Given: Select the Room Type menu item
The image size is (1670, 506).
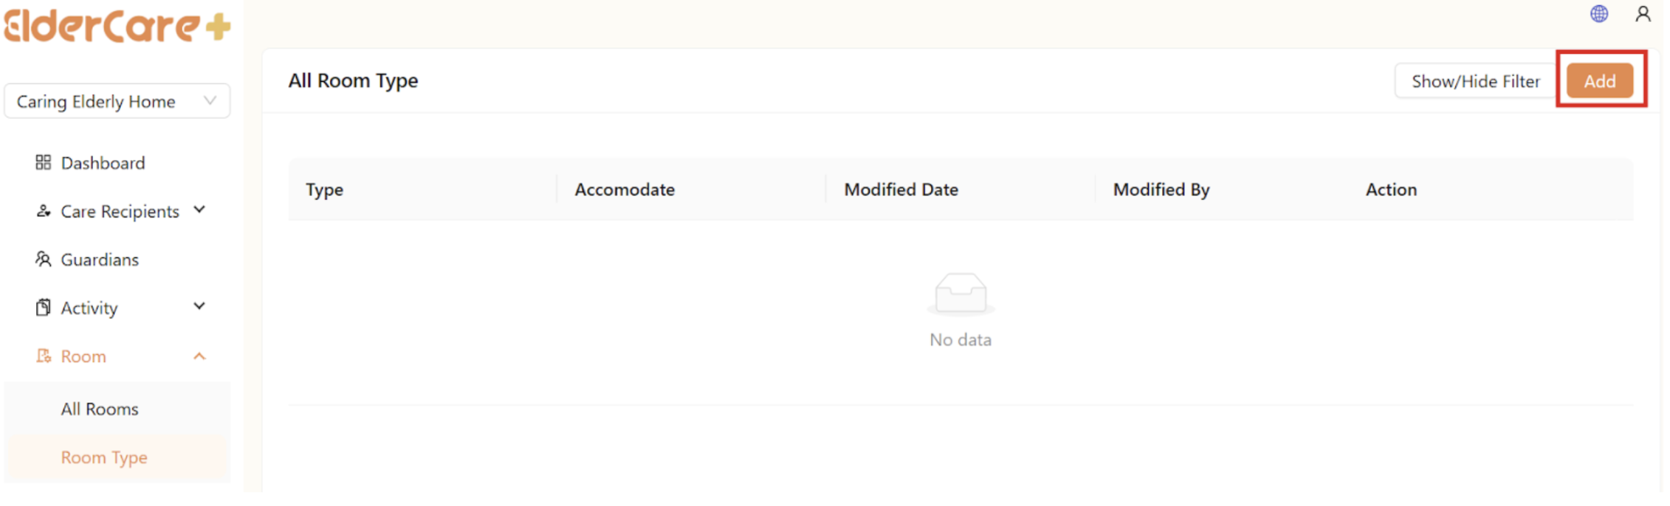Looking at the screenshot, I should pyautogui.click(x=104, y=457).
